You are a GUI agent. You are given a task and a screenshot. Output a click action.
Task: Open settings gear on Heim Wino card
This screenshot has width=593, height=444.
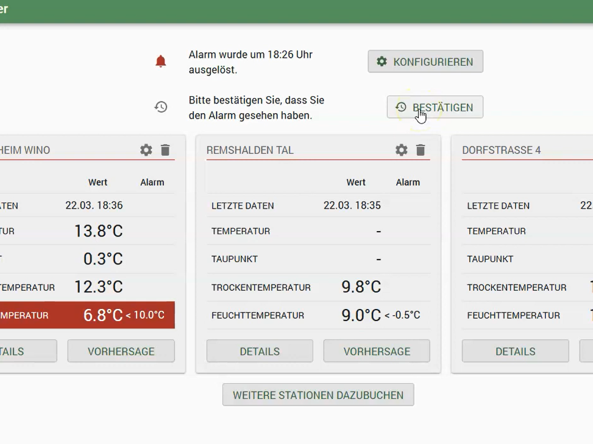point(146,150)
